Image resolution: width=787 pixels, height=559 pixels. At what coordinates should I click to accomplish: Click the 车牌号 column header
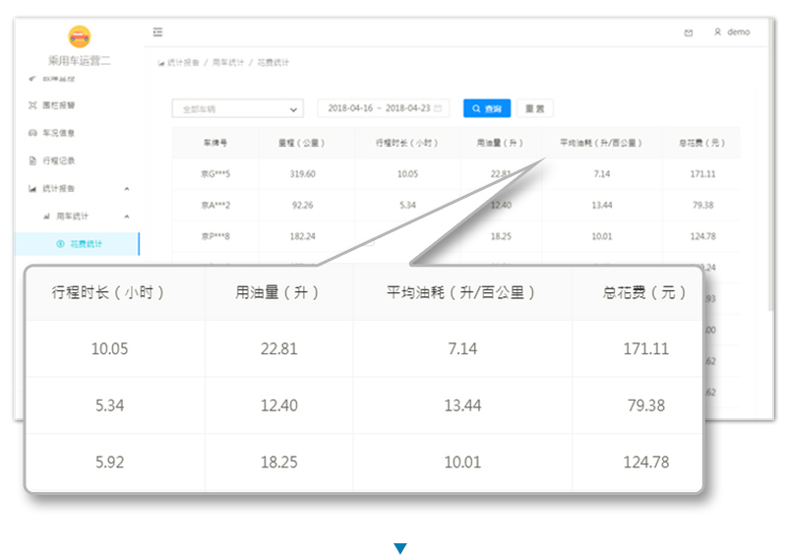[x=215, y=143]
